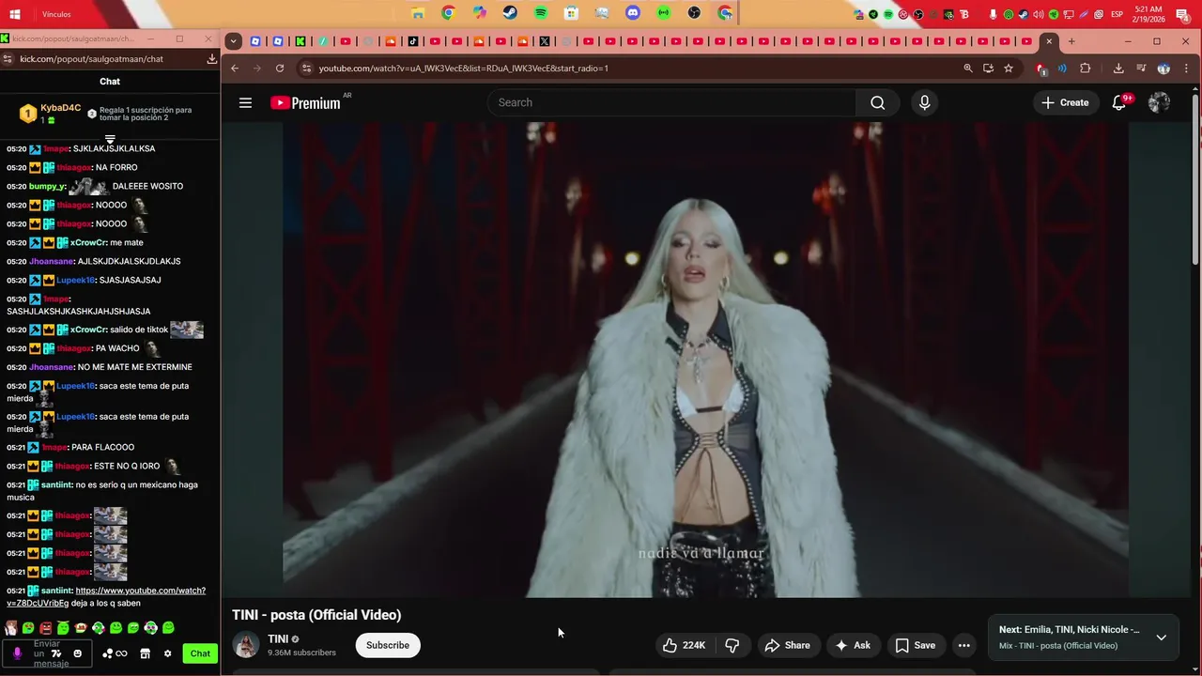
Task: Open Chrome media control icon
Action: coord(1141,69)
